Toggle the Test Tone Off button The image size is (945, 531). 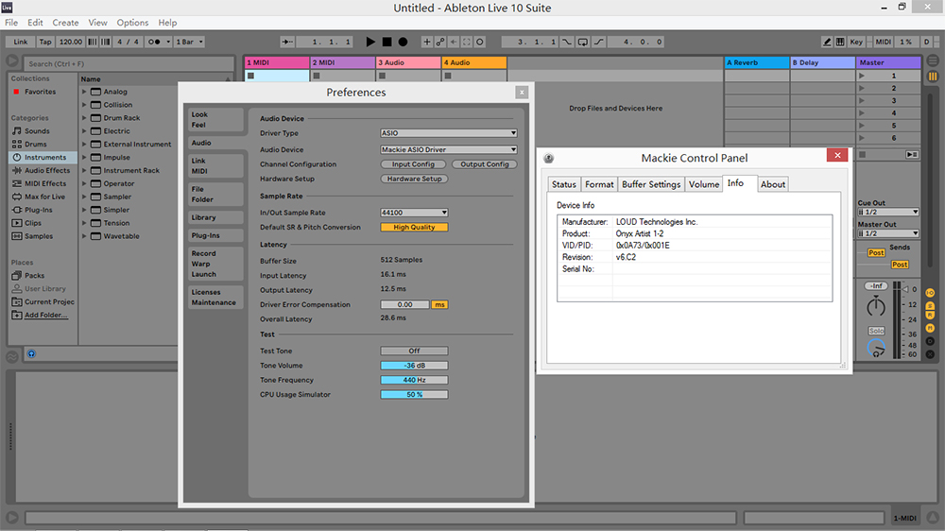click(x=414, y=351)
